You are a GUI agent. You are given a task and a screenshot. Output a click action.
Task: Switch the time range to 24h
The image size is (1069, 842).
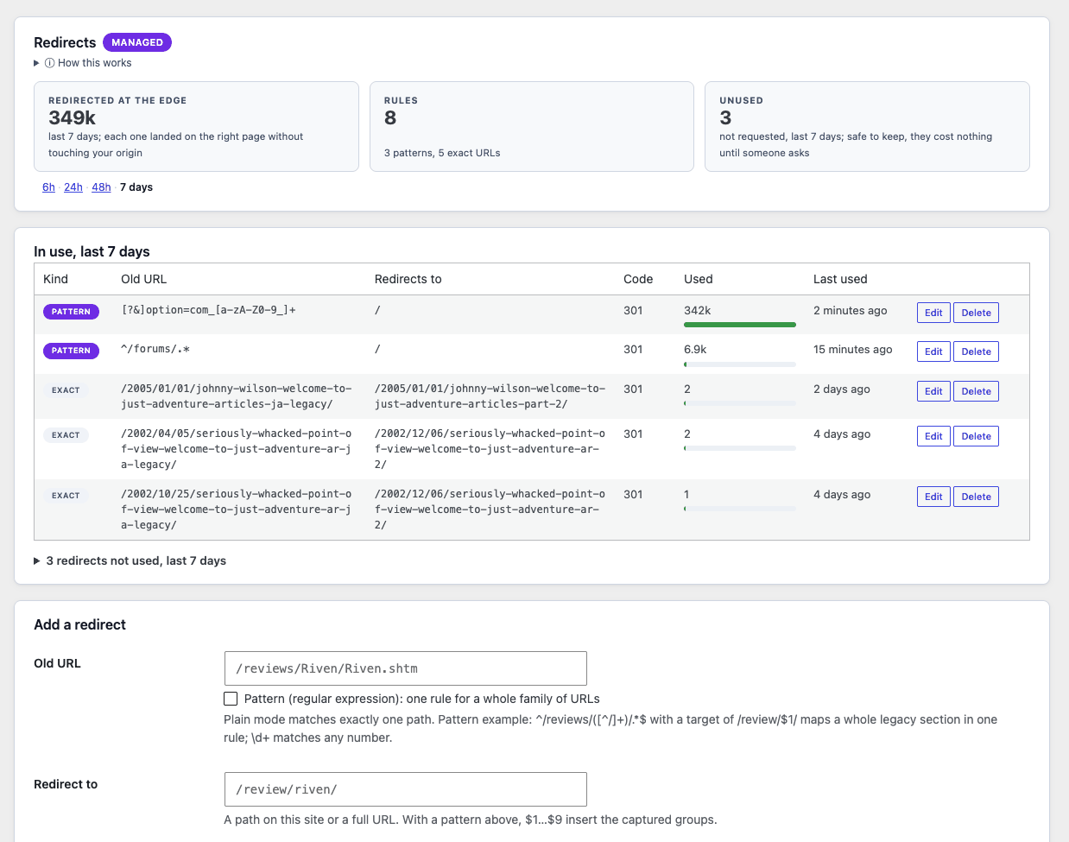(x=73, y=187)
